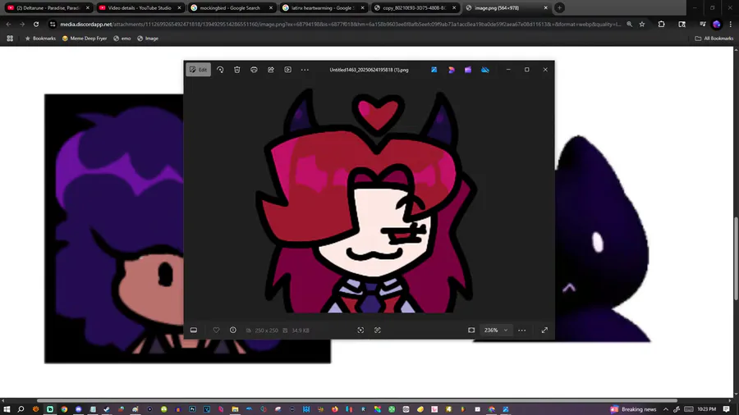Toggle the filmstrip in Photos viewer

(x=194, y=331)
